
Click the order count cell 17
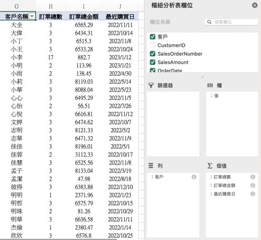[51, 57]
